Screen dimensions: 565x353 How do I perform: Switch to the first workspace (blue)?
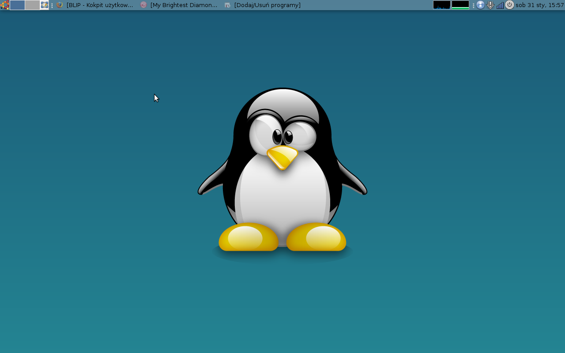(x=17, y=5)
